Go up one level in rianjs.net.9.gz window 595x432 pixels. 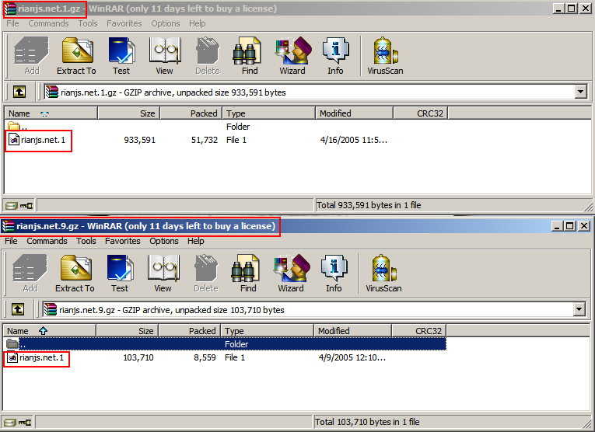coord(18,309)
